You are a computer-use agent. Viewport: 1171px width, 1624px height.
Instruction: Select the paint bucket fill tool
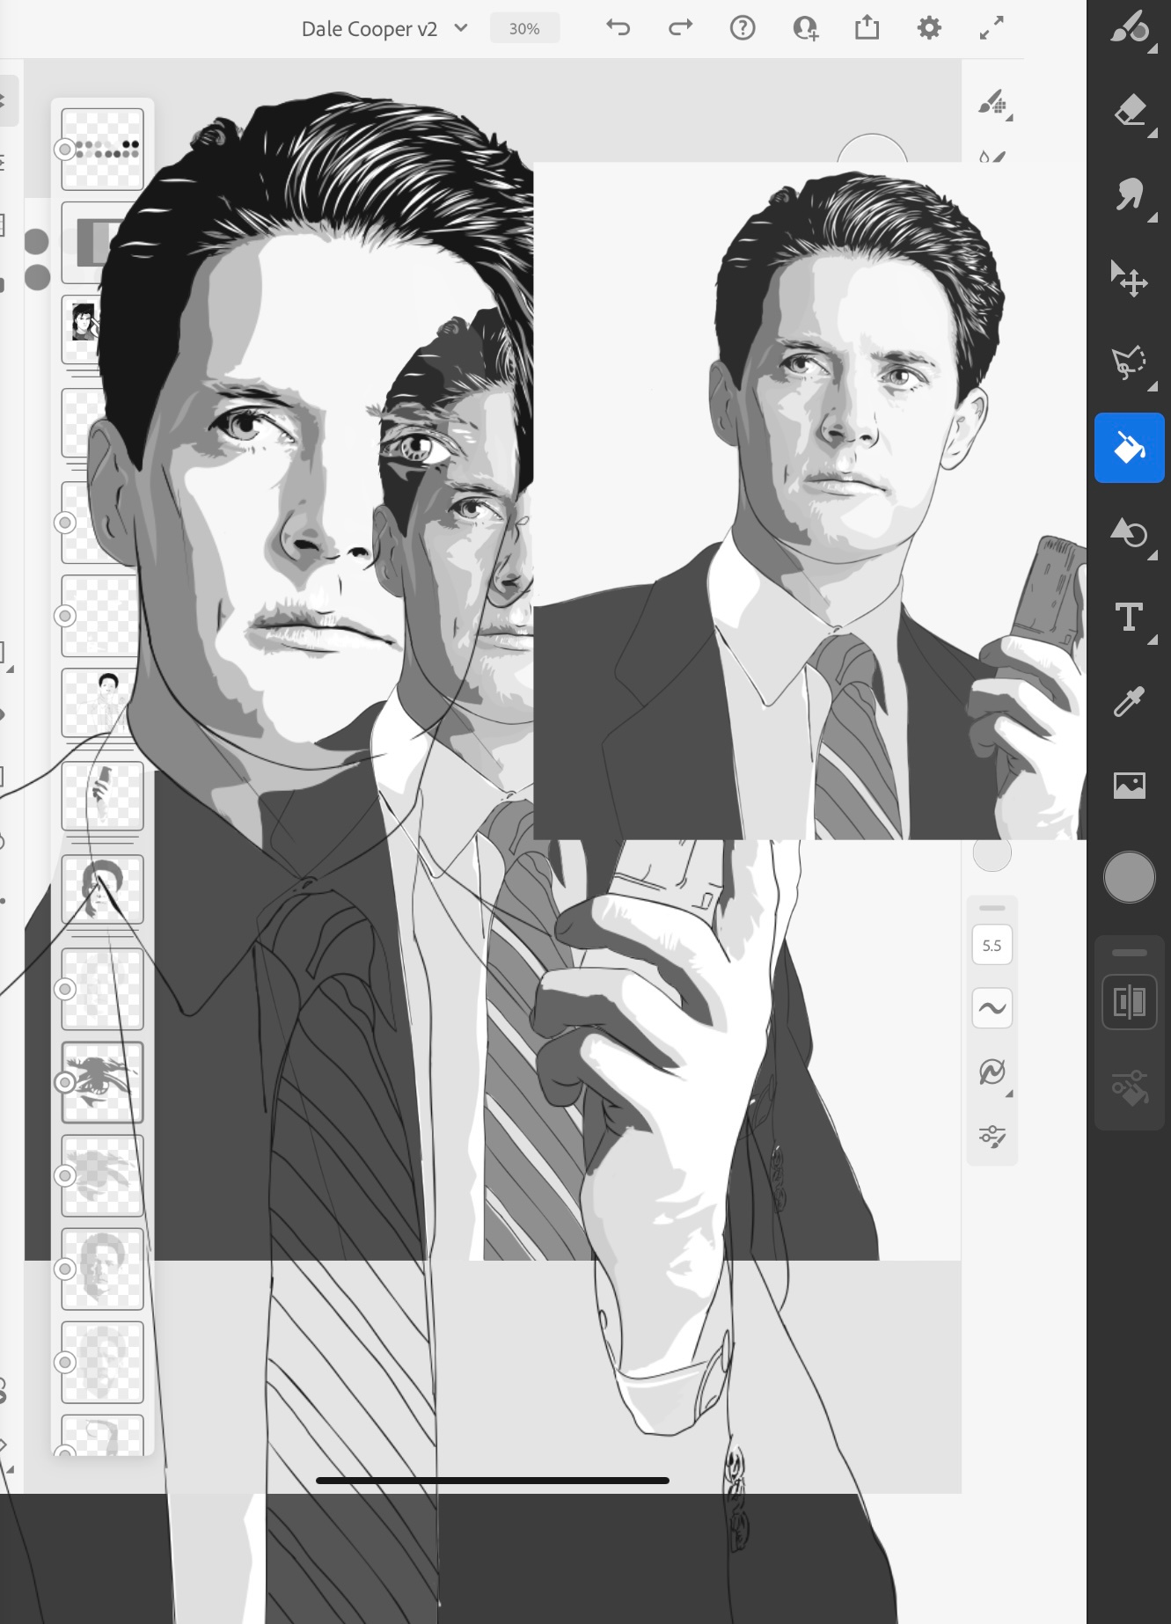(1129, 448)
